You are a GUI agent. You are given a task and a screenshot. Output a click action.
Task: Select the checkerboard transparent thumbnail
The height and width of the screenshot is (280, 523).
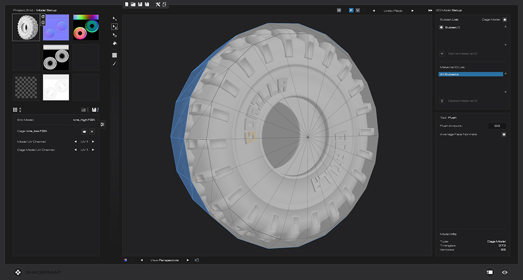pyautogui.click(x=26, y=87)
